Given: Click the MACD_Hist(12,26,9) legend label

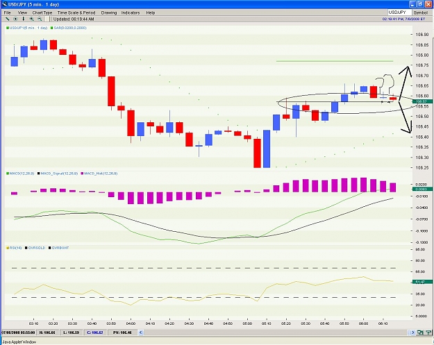Looking at the screenshot, I should pyautogui.click(x=101, y=174).
